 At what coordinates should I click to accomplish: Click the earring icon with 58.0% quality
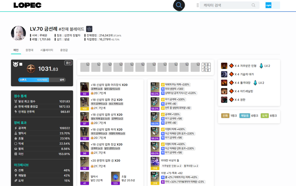155,104
